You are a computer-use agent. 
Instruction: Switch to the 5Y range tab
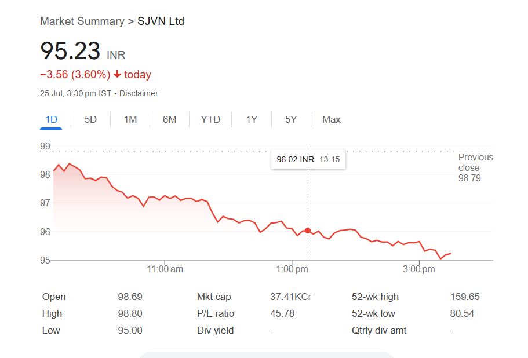pos(291,119)
